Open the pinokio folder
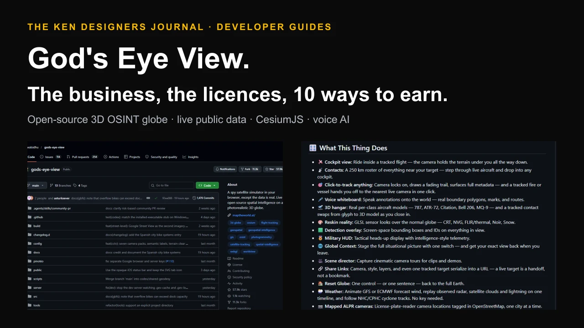The height and width of the screenshot is (328, 584). click(x=38, y=261)
